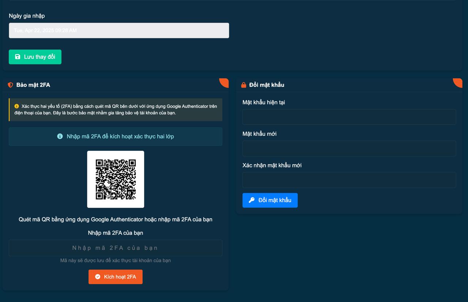468x302 pixels.
Task: Click the padlock icon beside Đổi mật khẩu heading
Action: (244, 85)
